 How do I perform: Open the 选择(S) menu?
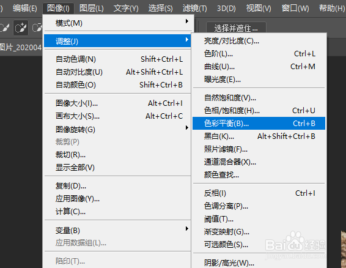160,9
